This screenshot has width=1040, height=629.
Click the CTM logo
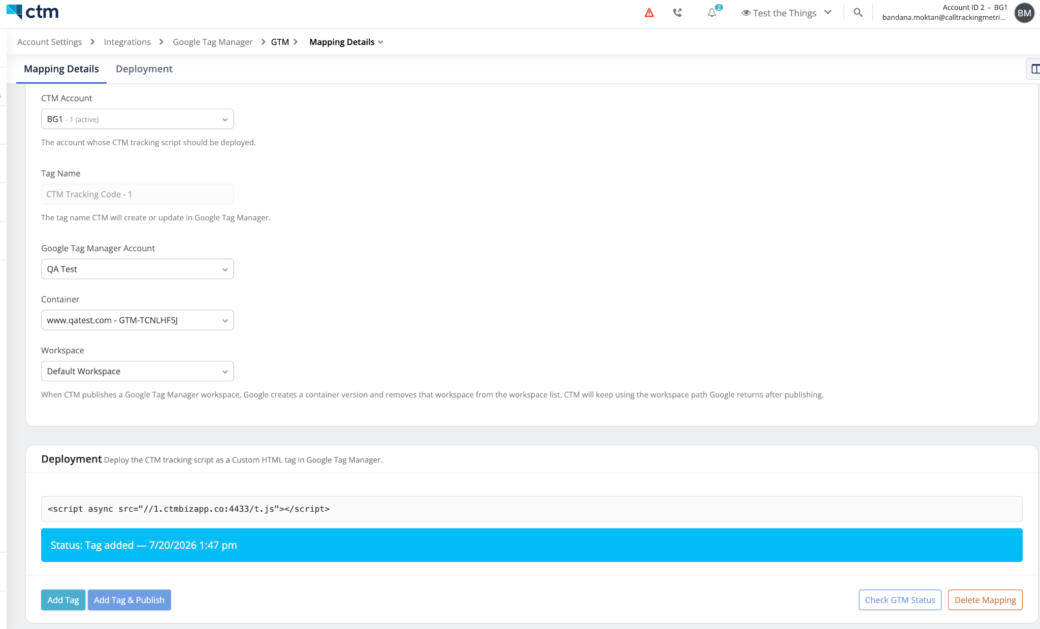[32, 12]
